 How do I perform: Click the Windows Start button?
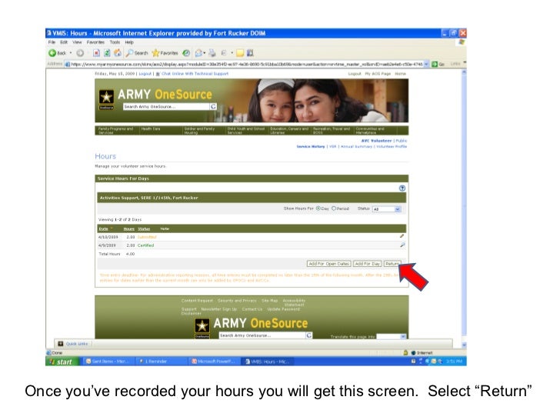coord(62,362)
